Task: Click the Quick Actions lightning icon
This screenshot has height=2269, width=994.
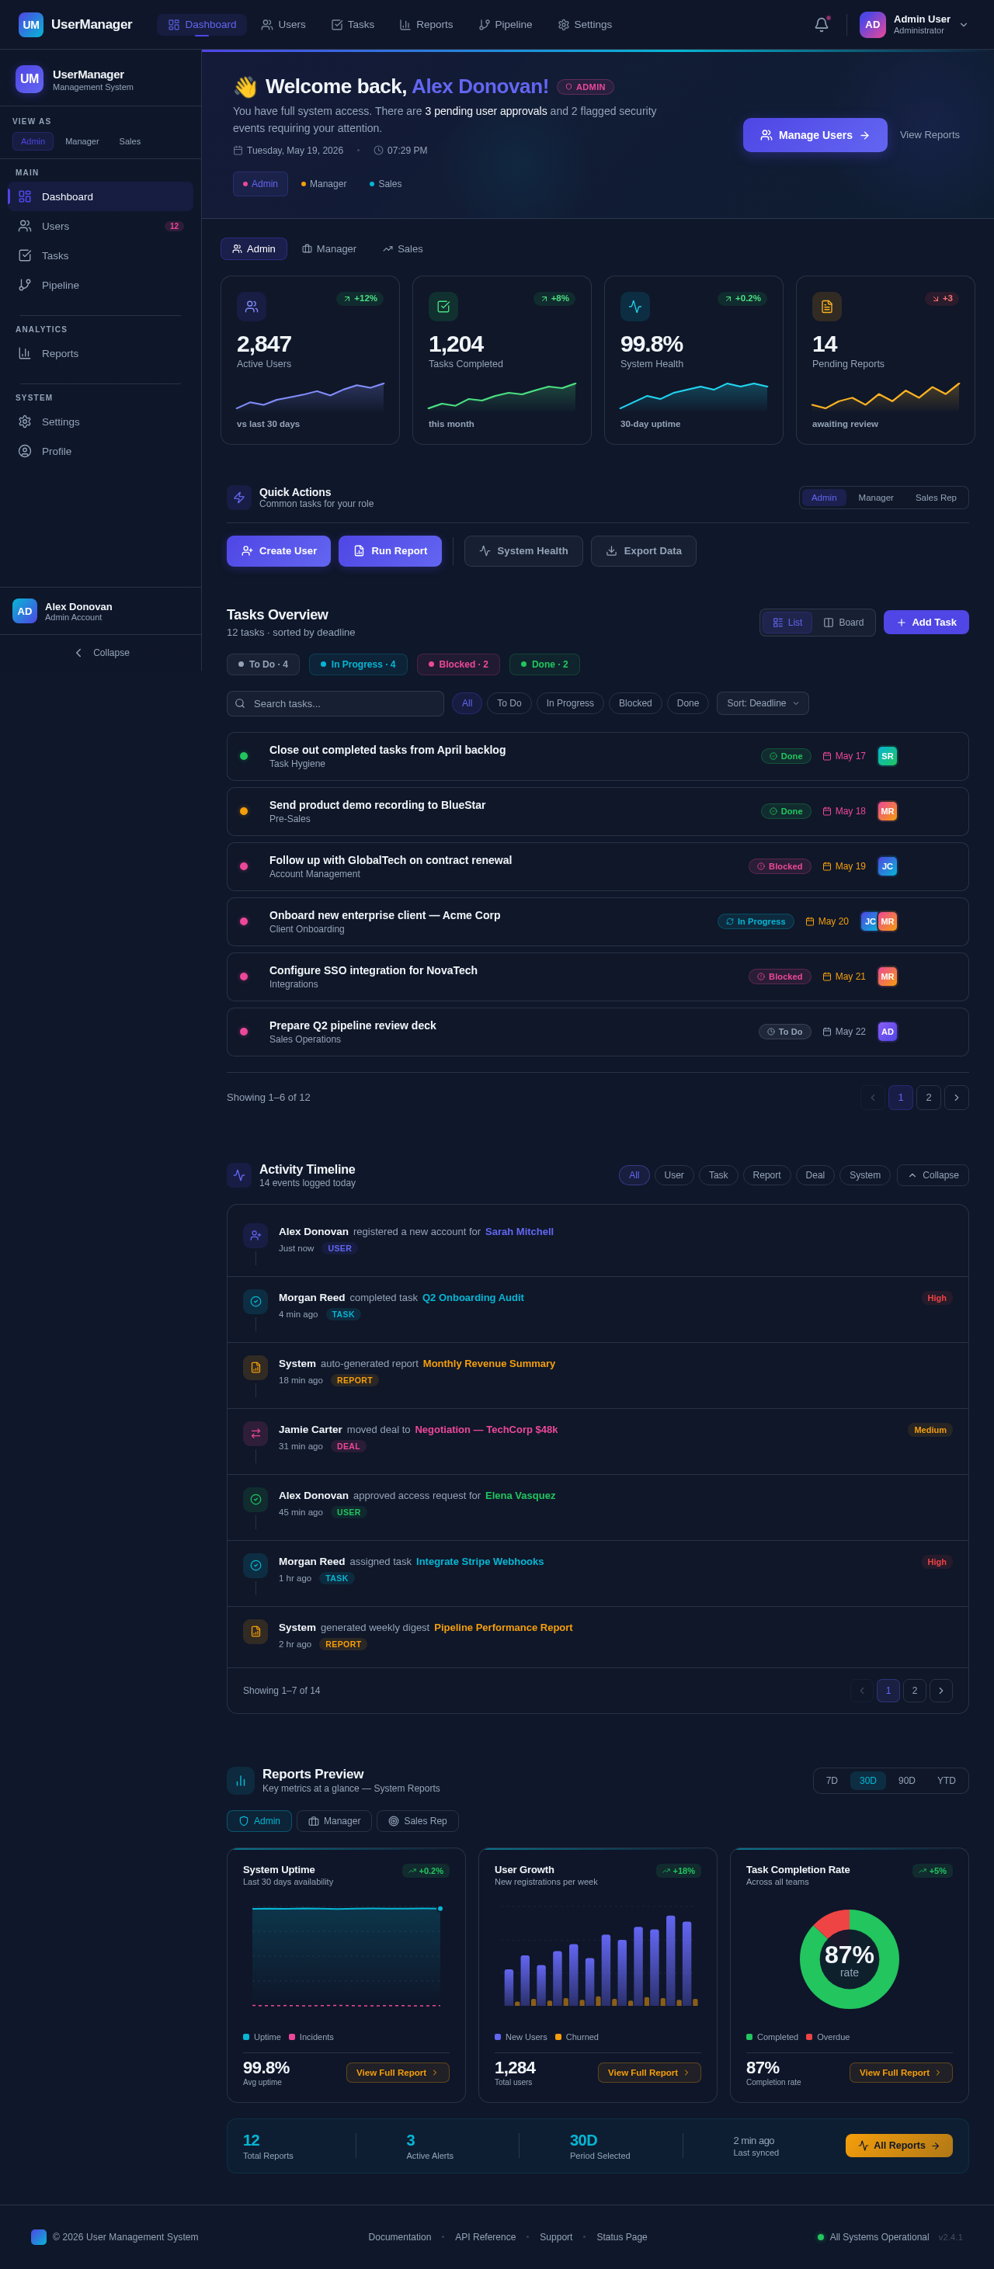Action: (239, 498)
